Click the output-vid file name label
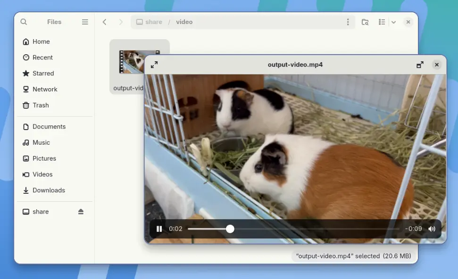458x279 pixels. (x=128, y=88)
